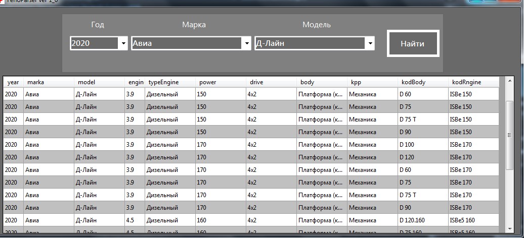Sort by the model column header
The height and width of the screenshot is (238, 524).
[100, 82]
